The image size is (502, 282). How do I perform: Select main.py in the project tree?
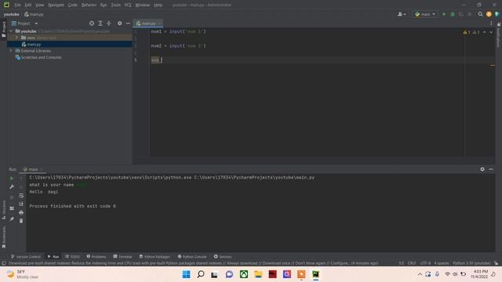click(x=34, y=45)
